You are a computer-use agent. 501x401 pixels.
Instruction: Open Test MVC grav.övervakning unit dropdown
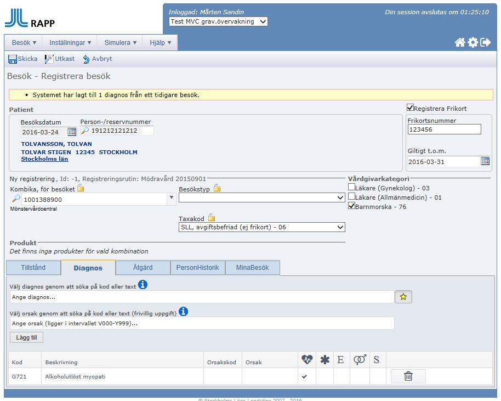tap(218, 21)
